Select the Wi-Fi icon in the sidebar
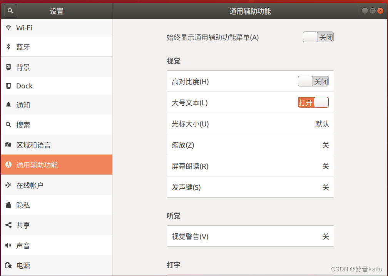The image size is (388, 276). [x=8, y=27]
